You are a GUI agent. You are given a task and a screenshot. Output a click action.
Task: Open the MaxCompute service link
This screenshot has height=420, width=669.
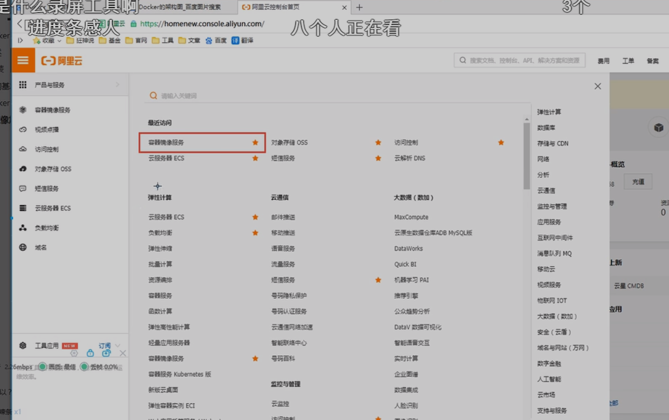411,217
